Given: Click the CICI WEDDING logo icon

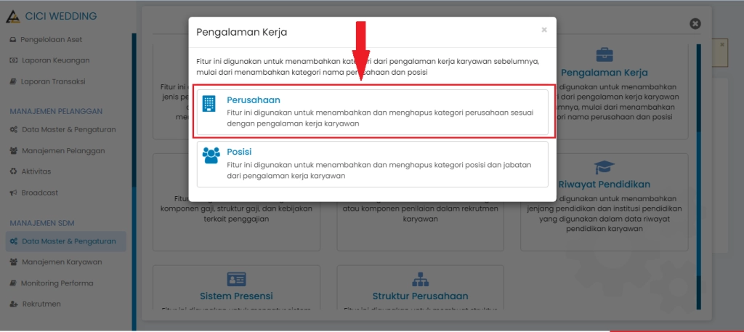Looking at the screenshot, I should click(13, 17).
